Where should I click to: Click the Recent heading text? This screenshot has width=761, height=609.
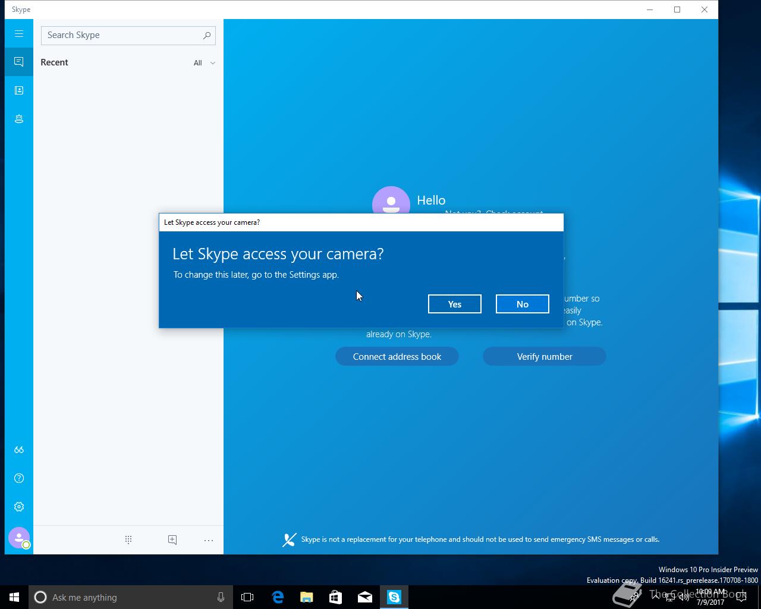(54, 62)
